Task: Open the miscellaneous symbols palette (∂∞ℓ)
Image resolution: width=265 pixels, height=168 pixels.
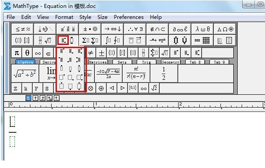Action: point(180,29)
